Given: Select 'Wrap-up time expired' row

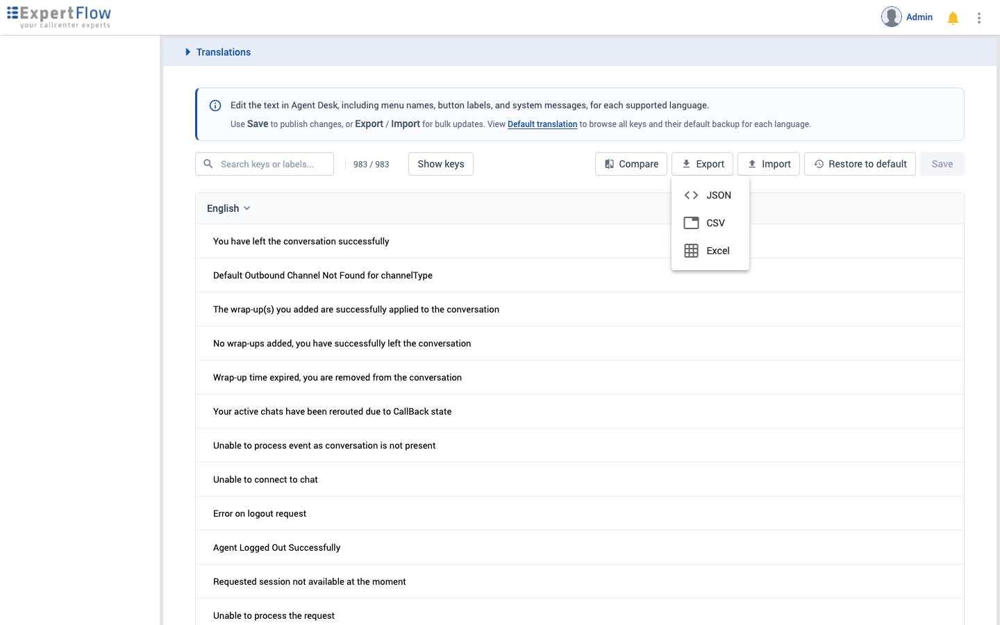Looking at the screenshot, I should point(580,377).
